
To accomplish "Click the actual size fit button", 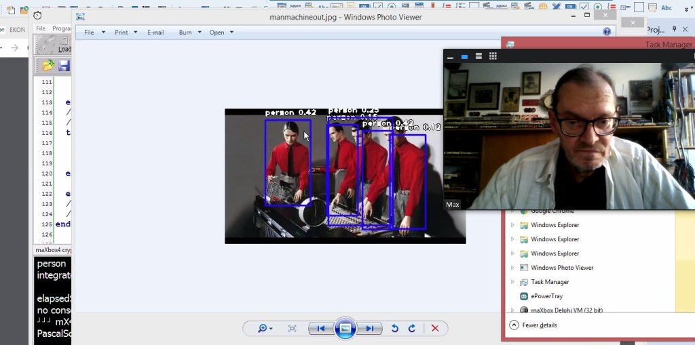I will coord(292,329).
